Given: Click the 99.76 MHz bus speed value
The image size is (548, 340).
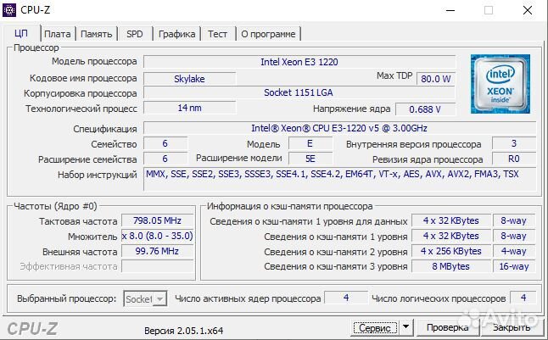Looking at the screenshot, I should pos(157,251).
